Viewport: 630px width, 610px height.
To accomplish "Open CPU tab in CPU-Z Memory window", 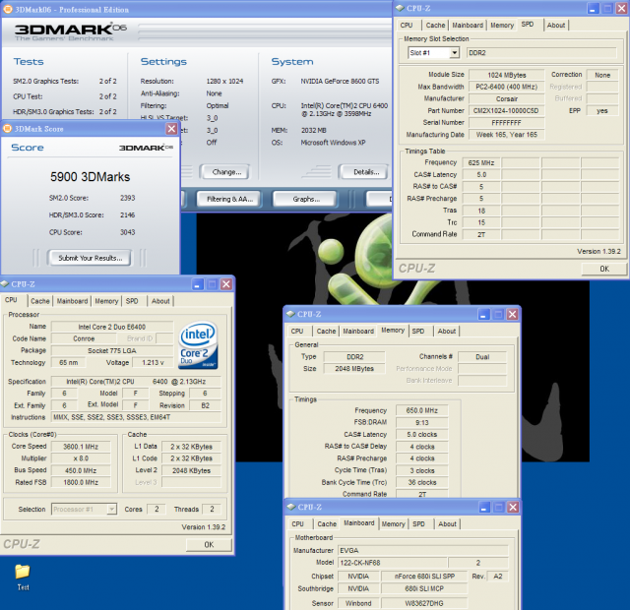I will [297, 331].
